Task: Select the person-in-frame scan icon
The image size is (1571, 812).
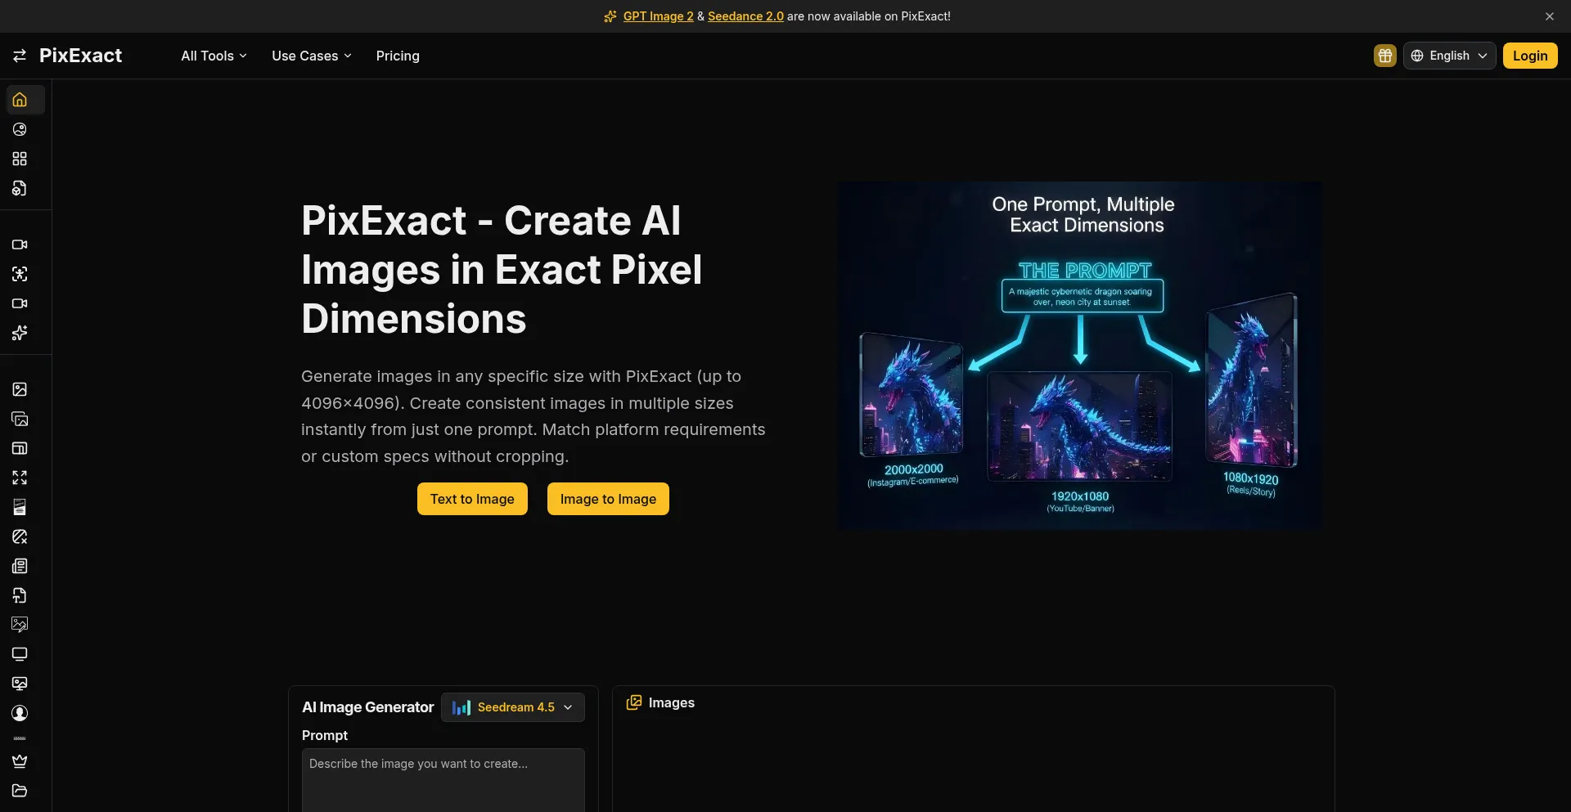Action: [x=20, y=274]
